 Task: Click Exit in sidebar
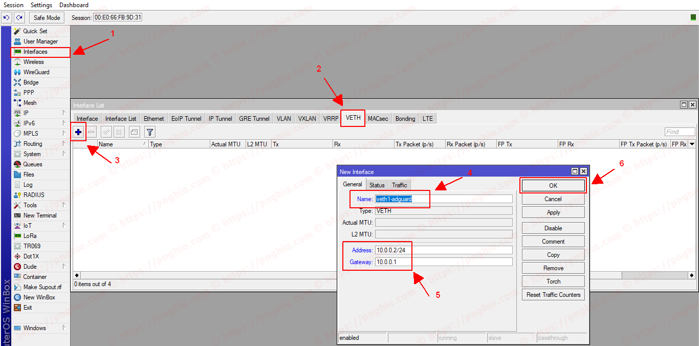click(x=28, y=308)
